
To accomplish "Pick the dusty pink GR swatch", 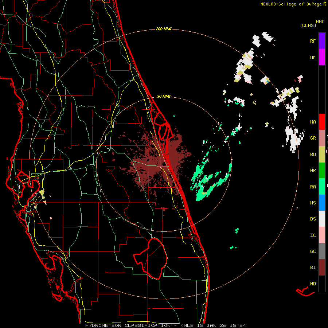I will pos(322,138).
